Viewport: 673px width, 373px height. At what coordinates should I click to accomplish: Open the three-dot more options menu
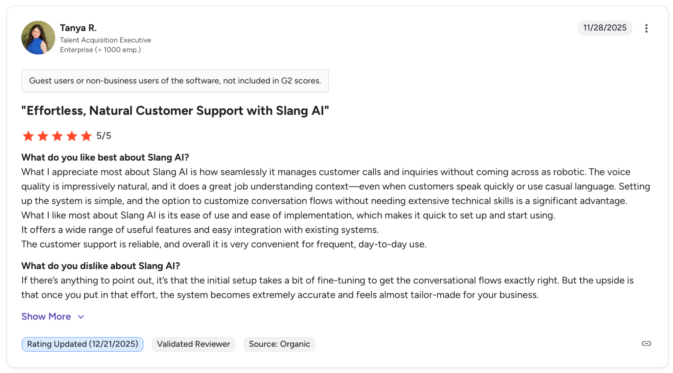tap(646, 28)
